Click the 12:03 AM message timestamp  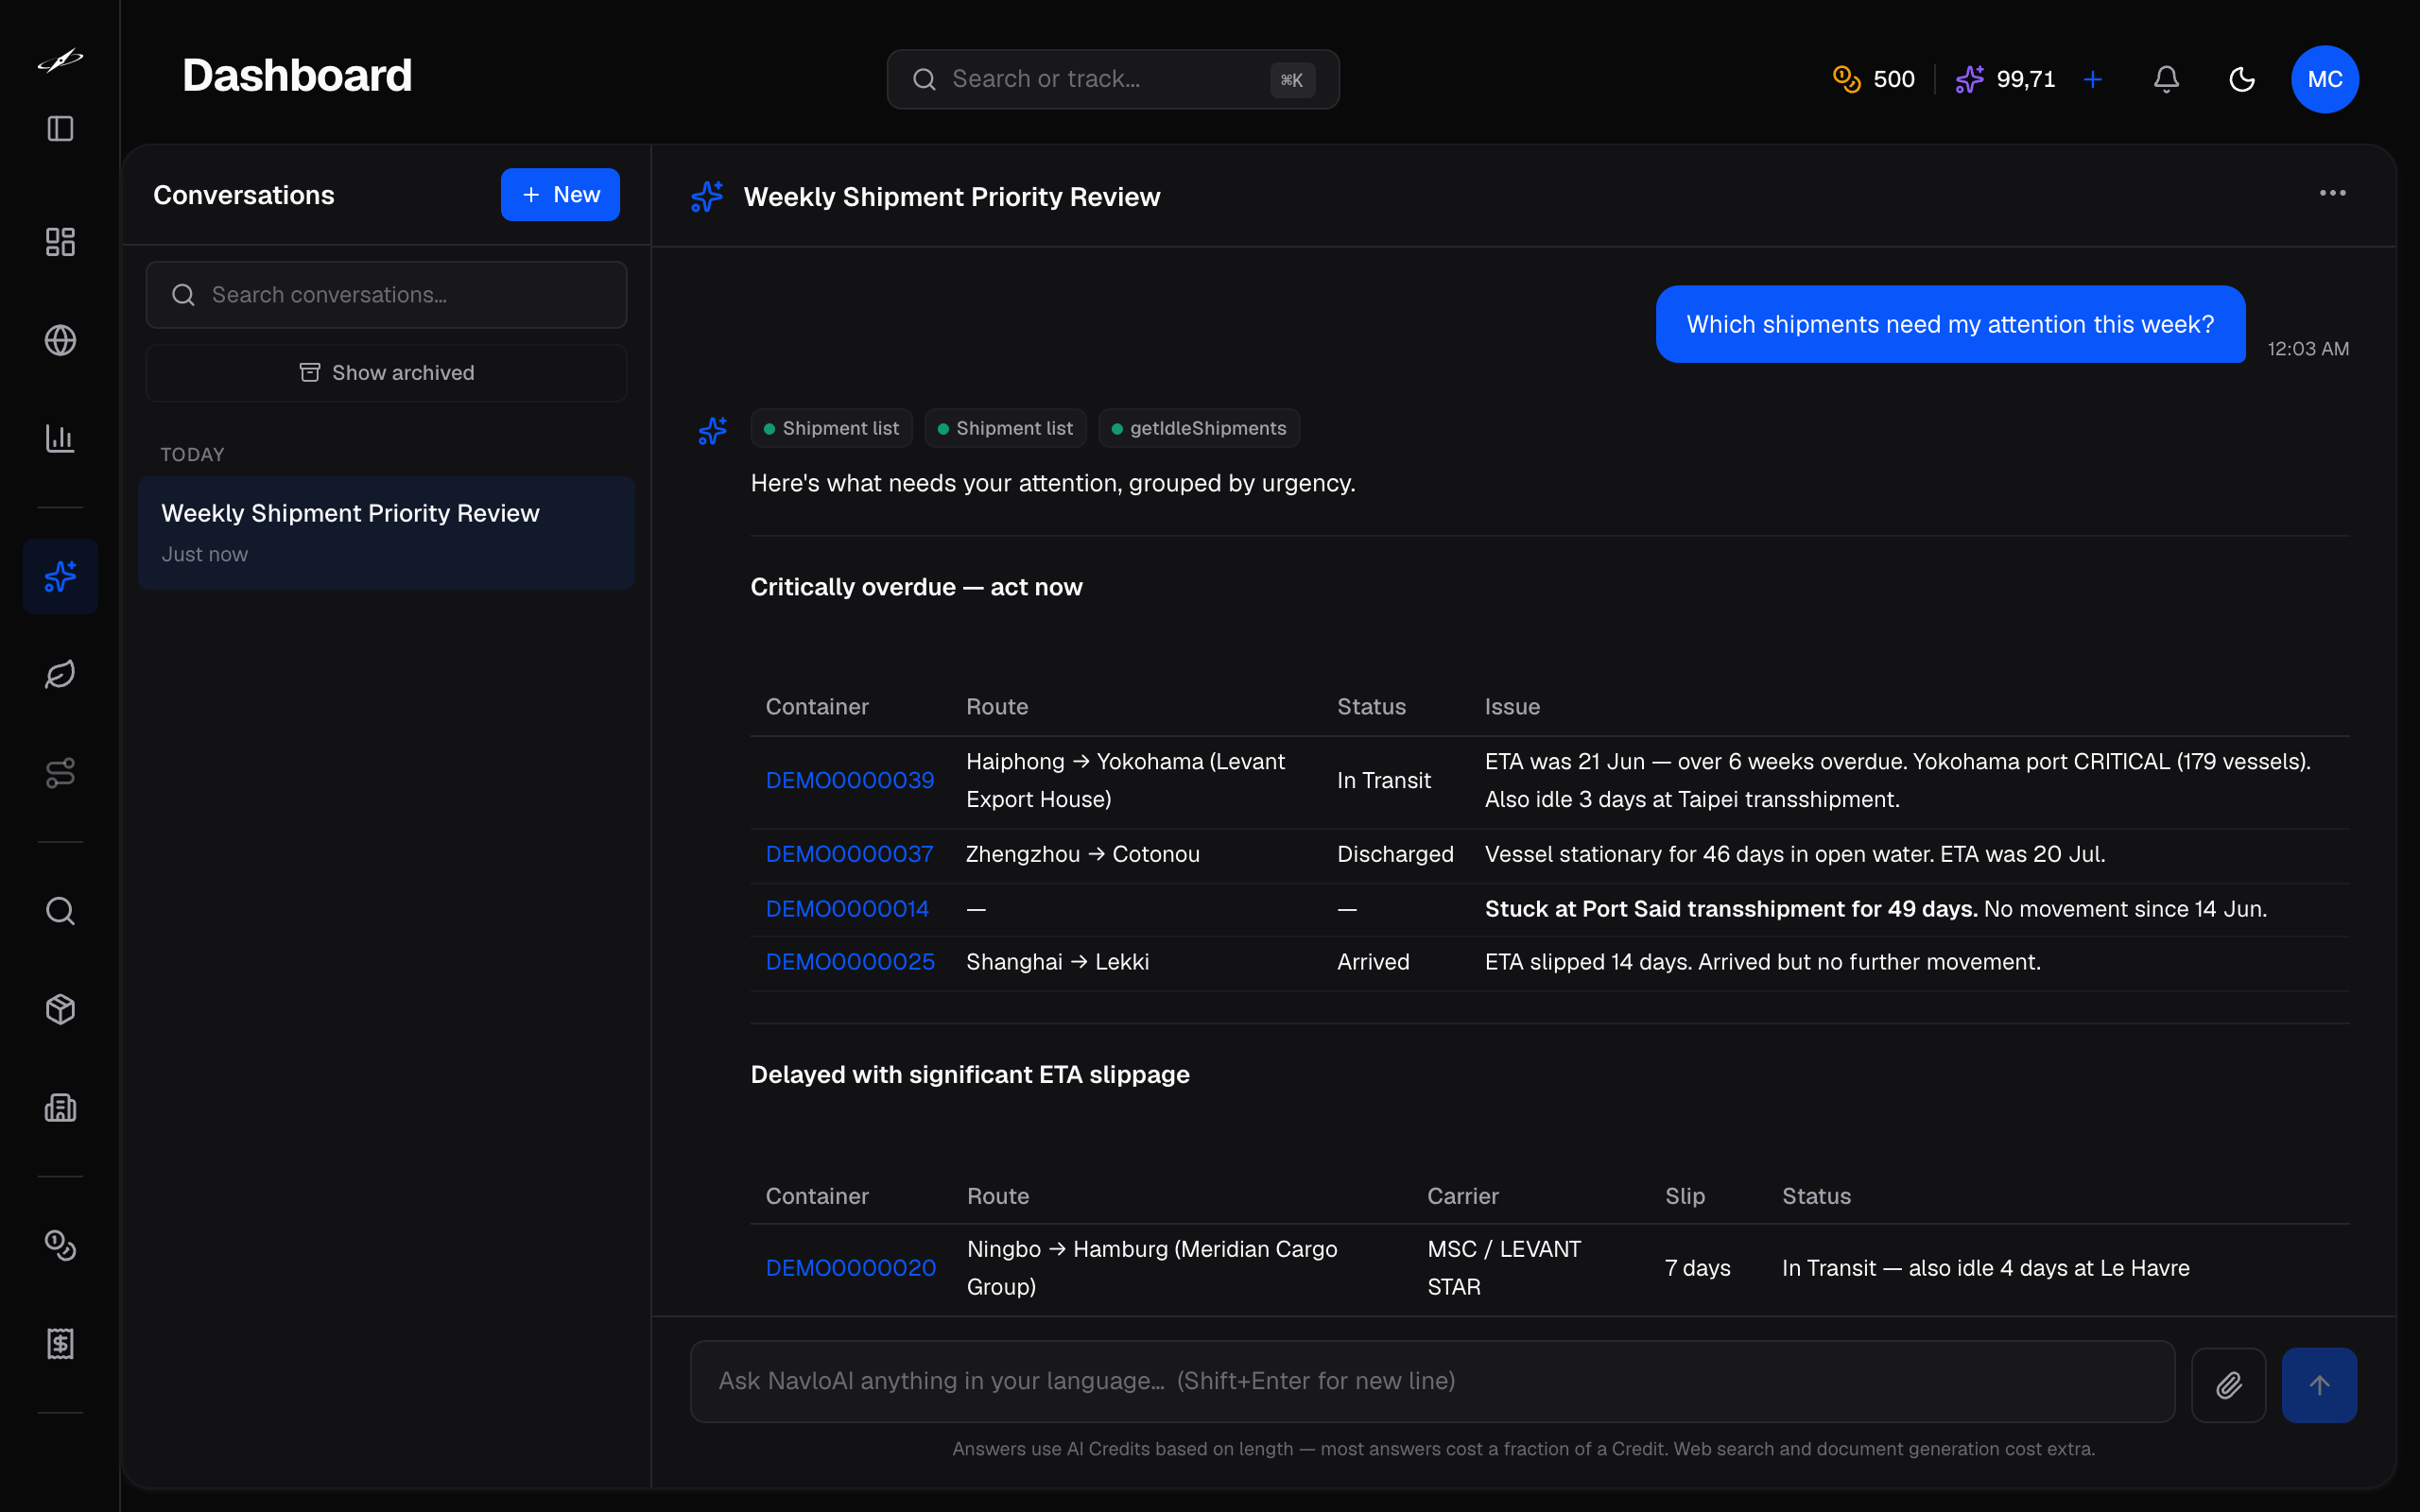(2308, 349)
